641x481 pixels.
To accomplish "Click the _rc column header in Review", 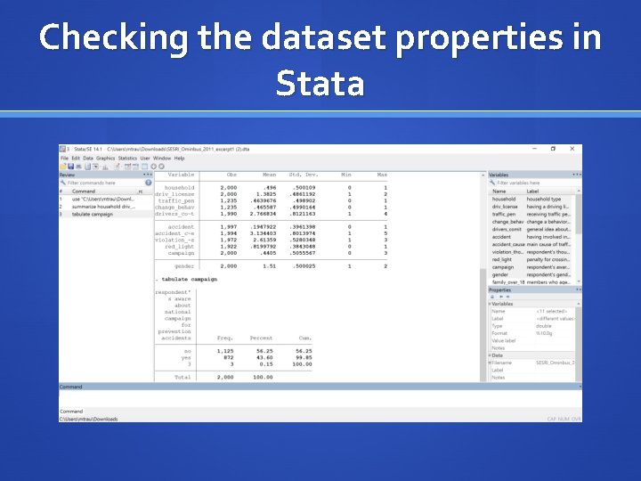I will pyautogui.click(x=141, y=192).
